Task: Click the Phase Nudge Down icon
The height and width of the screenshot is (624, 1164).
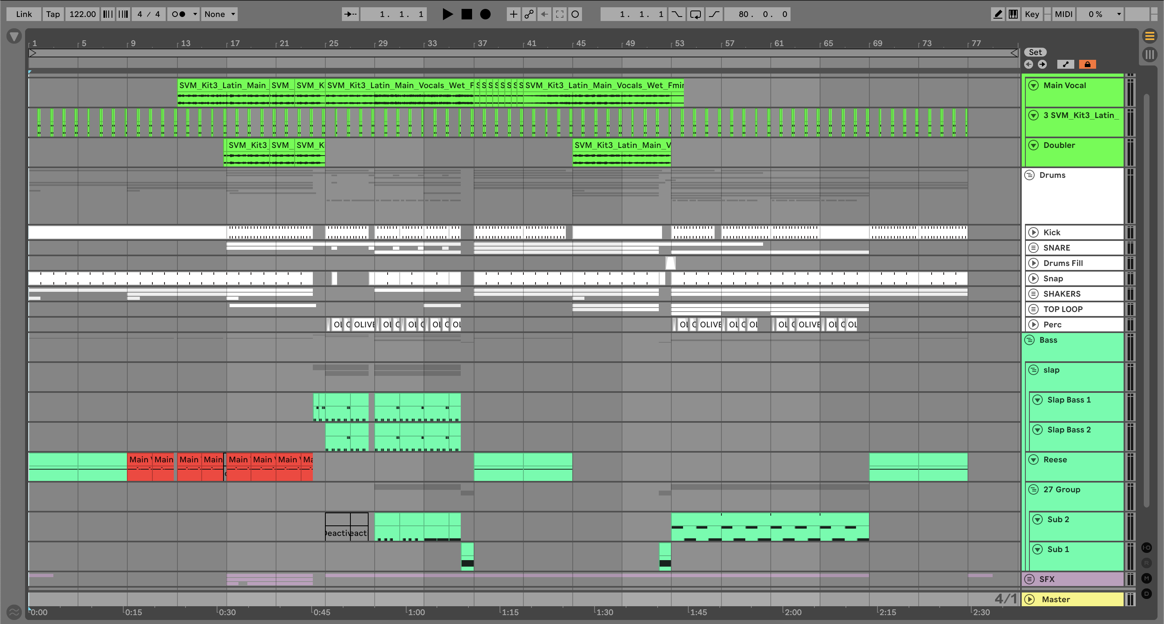Action: (x=108, y=14)
